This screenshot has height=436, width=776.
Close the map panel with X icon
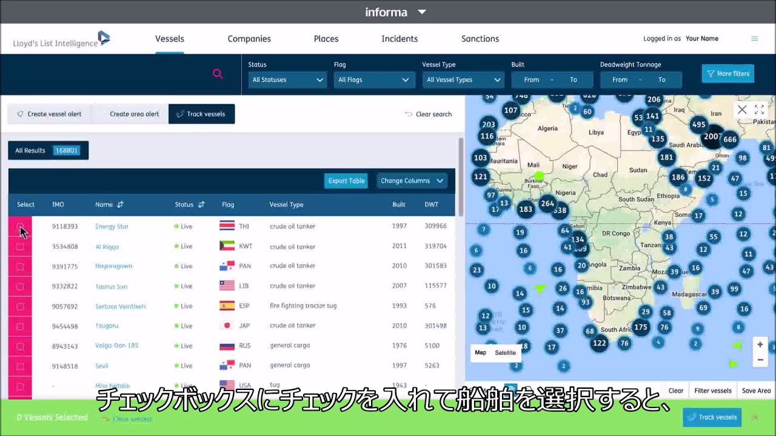[x=742, y=110]
